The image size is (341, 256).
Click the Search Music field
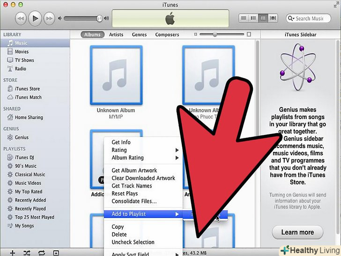pyautogui.click(x=309, y=18)
